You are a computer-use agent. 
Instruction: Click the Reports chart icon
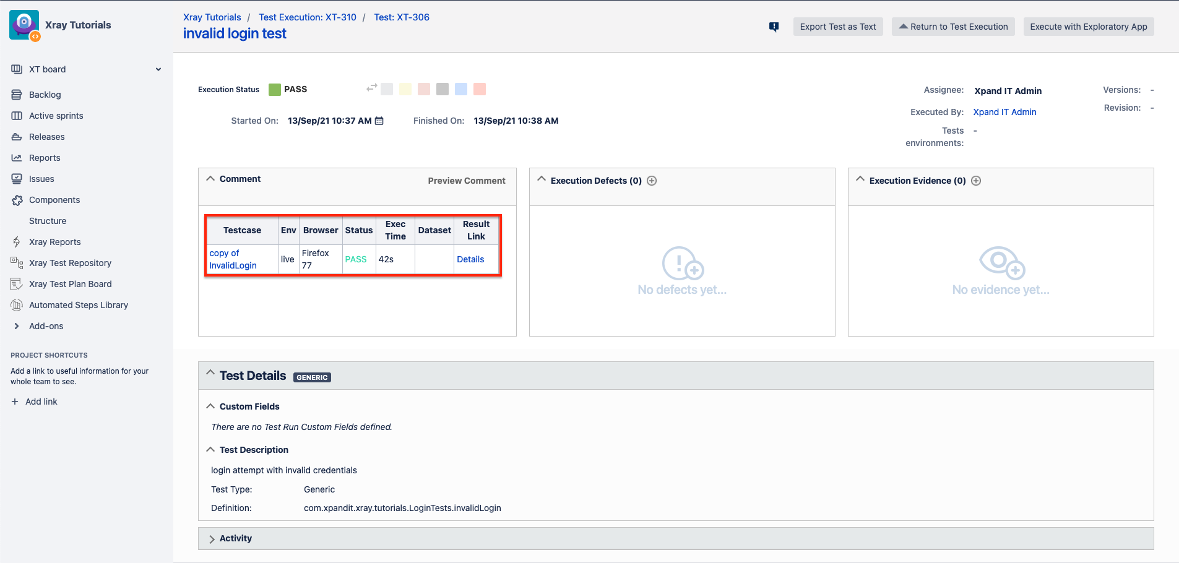(17, 158)
